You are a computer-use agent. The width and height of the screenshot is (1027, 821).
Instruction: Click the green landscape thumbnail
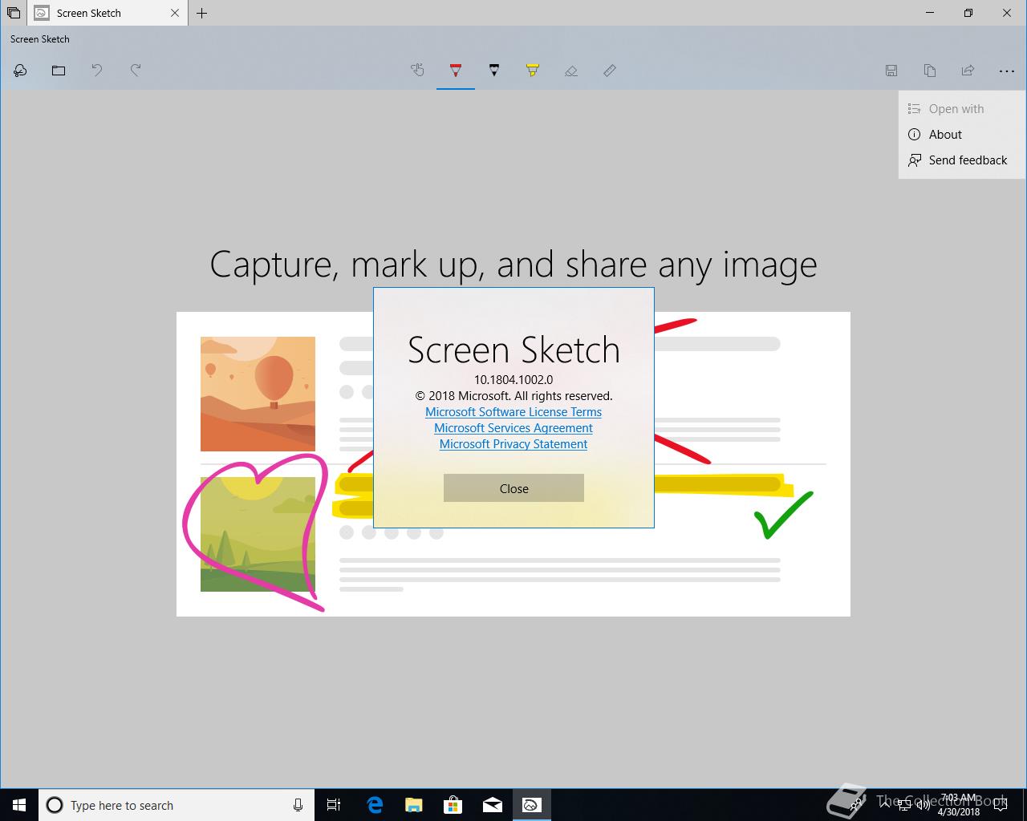coord(258,534)
